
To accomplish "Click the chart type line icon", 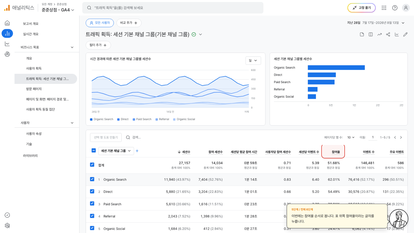I will tap(397, 34).
